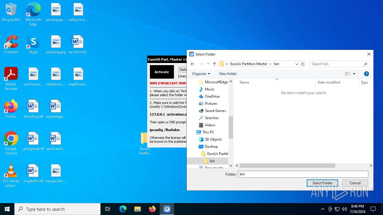Select maybefor.rtf document on desktop
Screen dimensions: 383x215
[33, 173]
